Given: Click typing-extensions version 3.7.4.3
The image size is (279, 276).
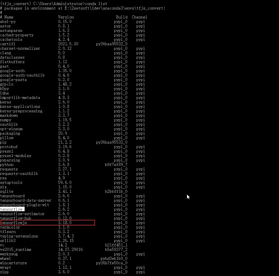Looking at the screenshot, I should coord(66,236).
